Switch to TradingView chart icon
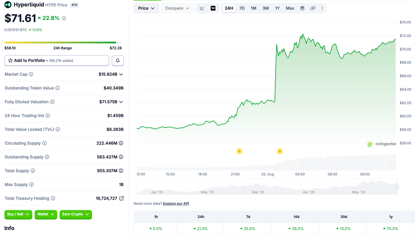This screenshot has height=235, width=415. [x=213, y=8]
